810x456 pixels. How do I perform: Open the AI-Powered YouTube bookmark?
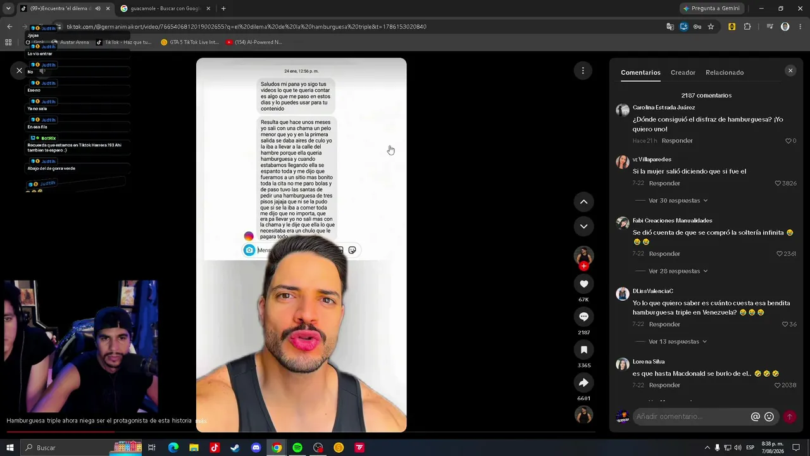(x=254, y=42)
